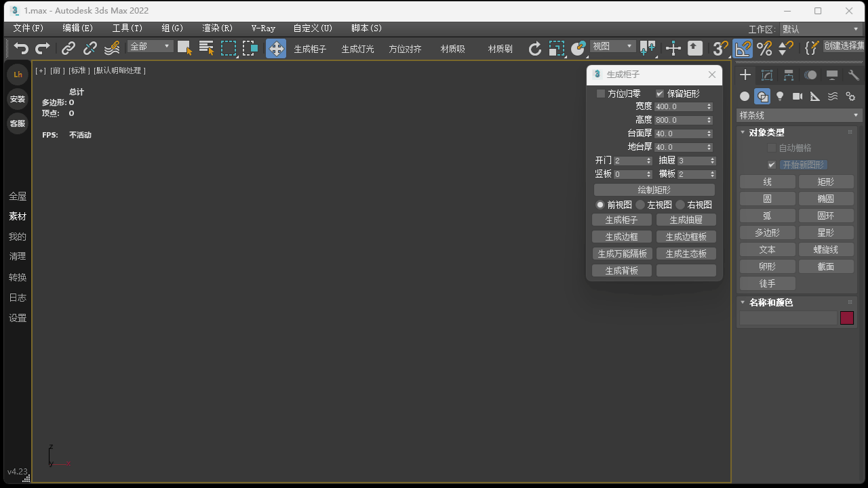Open the 渲染(R) menu

click(217, 28)
